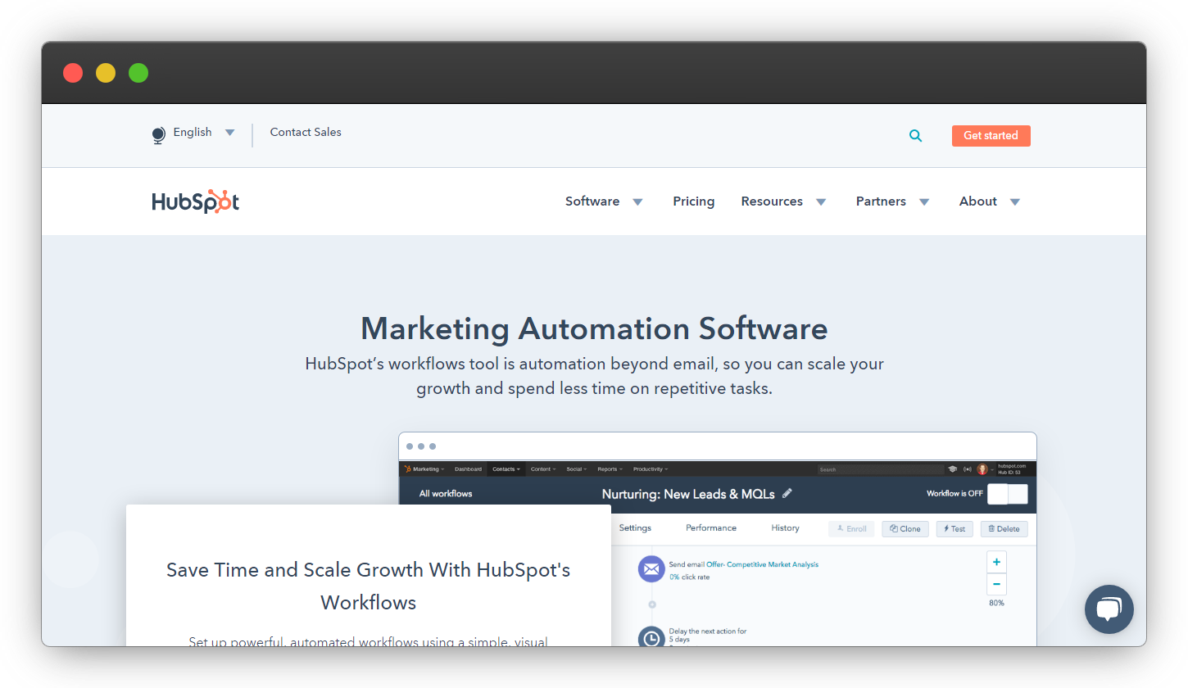1188x688 pixels.
Task: Open the Pricing page
Action: tap(694, 201)
